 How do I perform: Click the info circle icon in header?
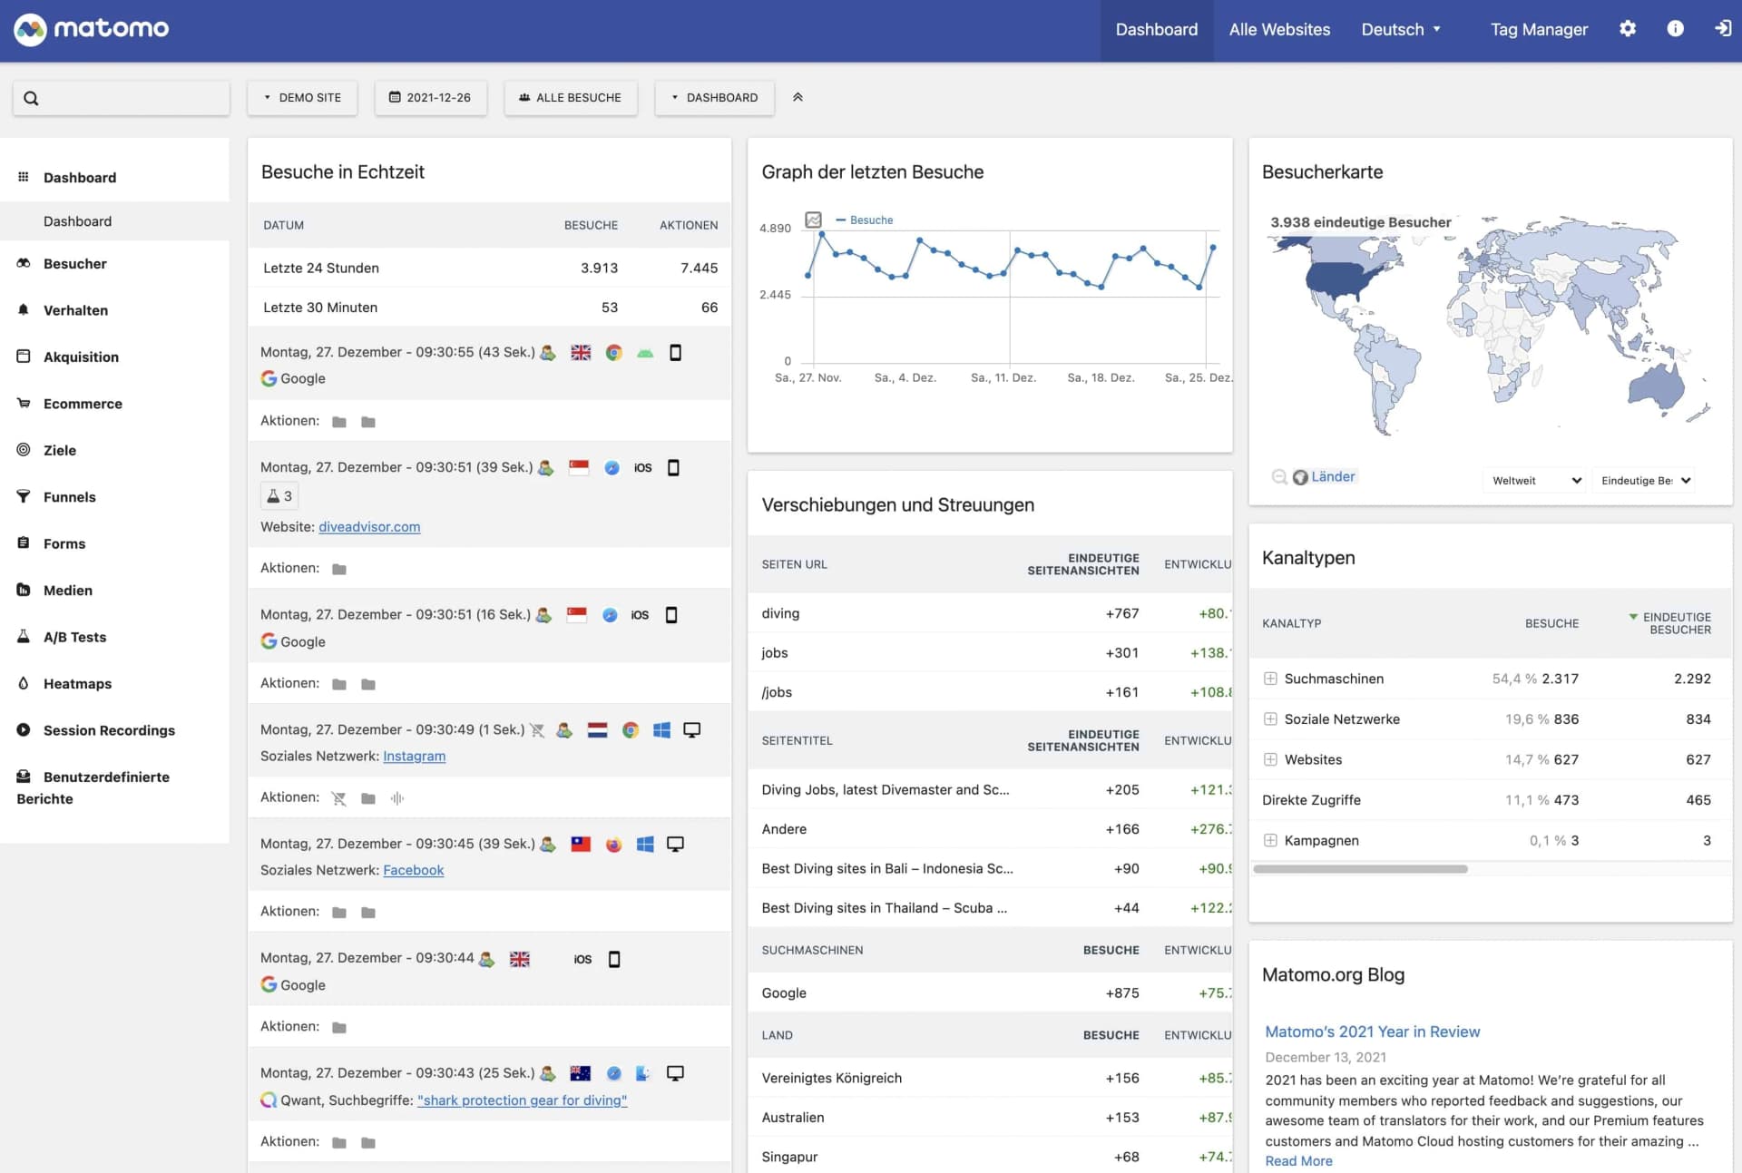[1675, 29]
